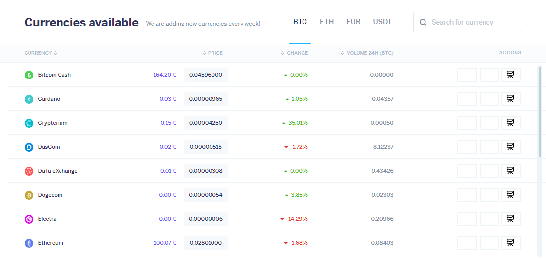Click the Dogecoin price 0.00000054 button
The image size is (546, 259).
pyautogui.click(x=206, y=195)
